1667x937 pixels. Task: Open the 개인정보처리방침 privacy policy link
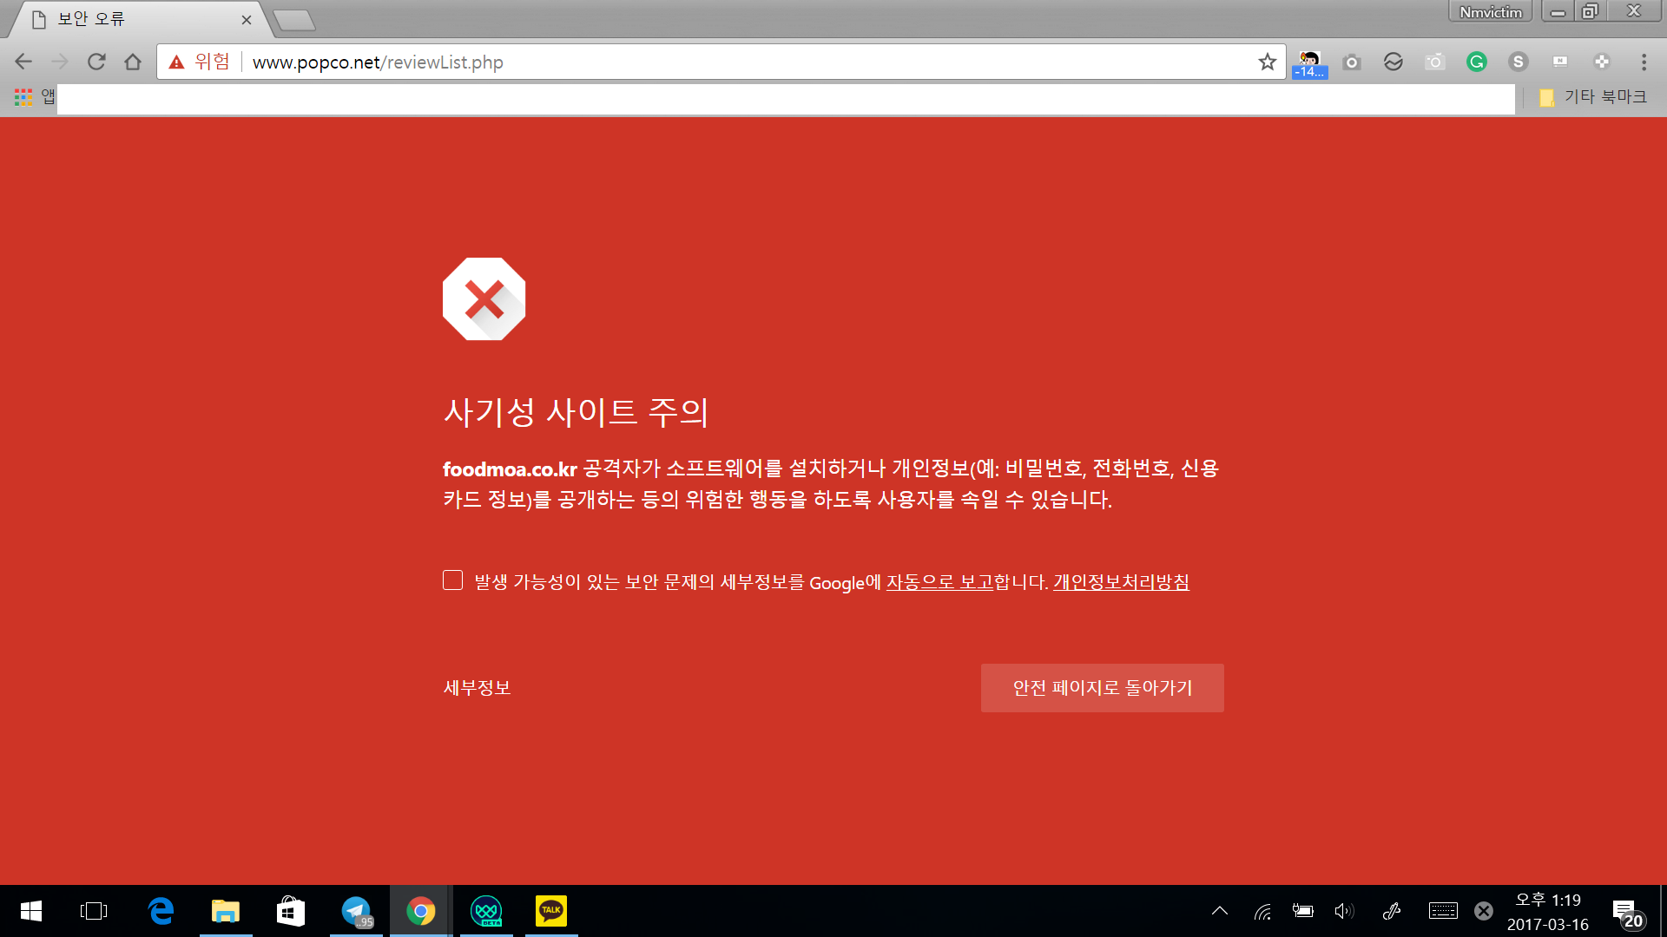[x=1121, y=582]
